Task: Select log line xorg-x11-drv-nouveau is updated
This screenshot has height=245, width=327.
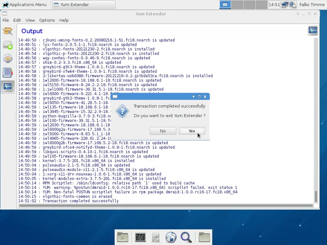Action: 90,174
